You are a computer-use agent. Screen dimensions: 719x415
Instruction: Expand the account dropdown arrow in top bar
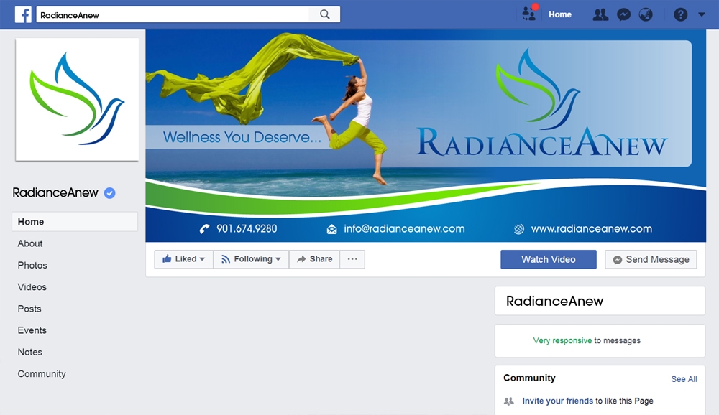tap(702, 14)
